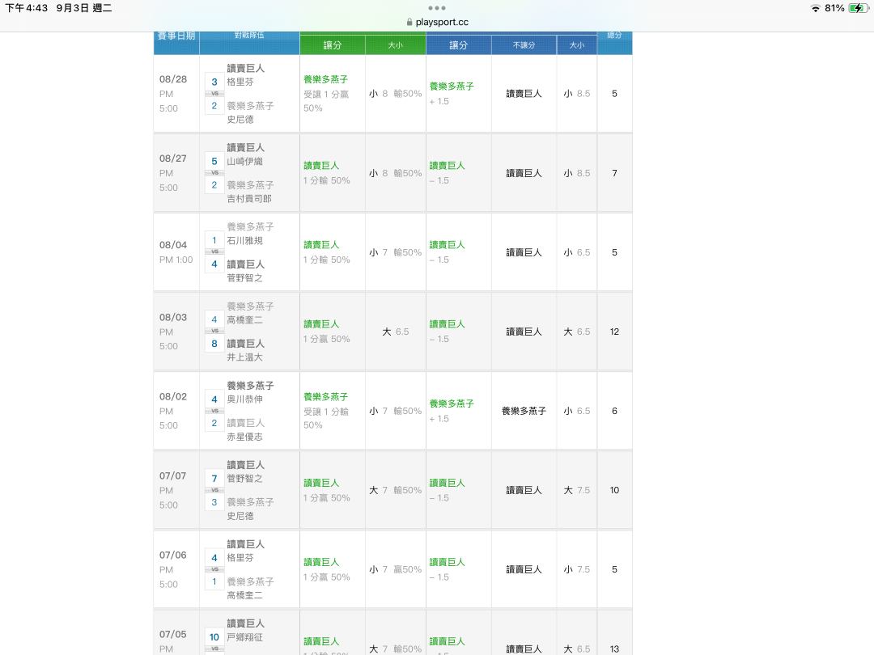The width and height of the screenshot is (874, 655).
Task: Tap the playsport.cc address bar
Action: pyautogui.click(x=438, y=23)
